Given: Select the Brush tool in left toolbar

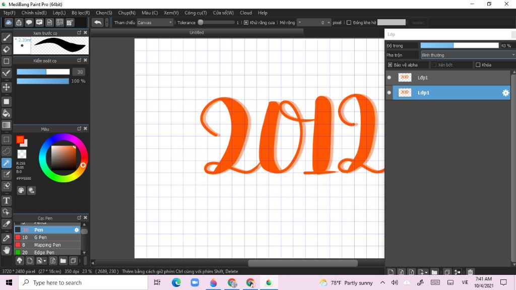Looking at the screenshot, I should [6, 37].
